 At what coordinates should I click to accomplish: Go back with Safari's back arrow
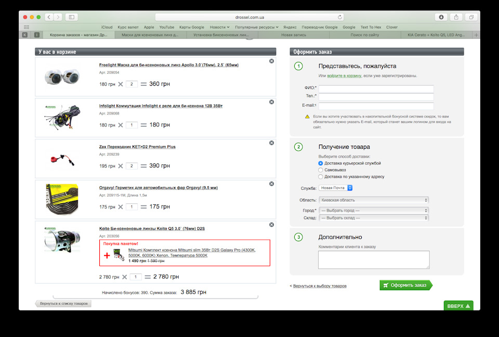pos(49,17)
